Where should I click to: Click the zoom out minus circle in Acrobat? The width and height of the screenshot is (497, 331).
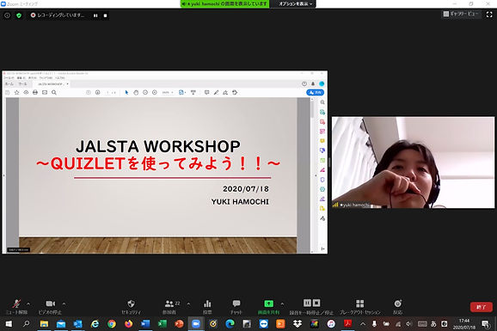click(x=145, y=92)
